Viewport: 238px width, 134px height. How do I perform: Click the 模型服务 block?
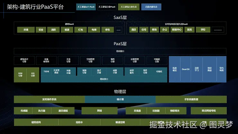click(132, 72)
